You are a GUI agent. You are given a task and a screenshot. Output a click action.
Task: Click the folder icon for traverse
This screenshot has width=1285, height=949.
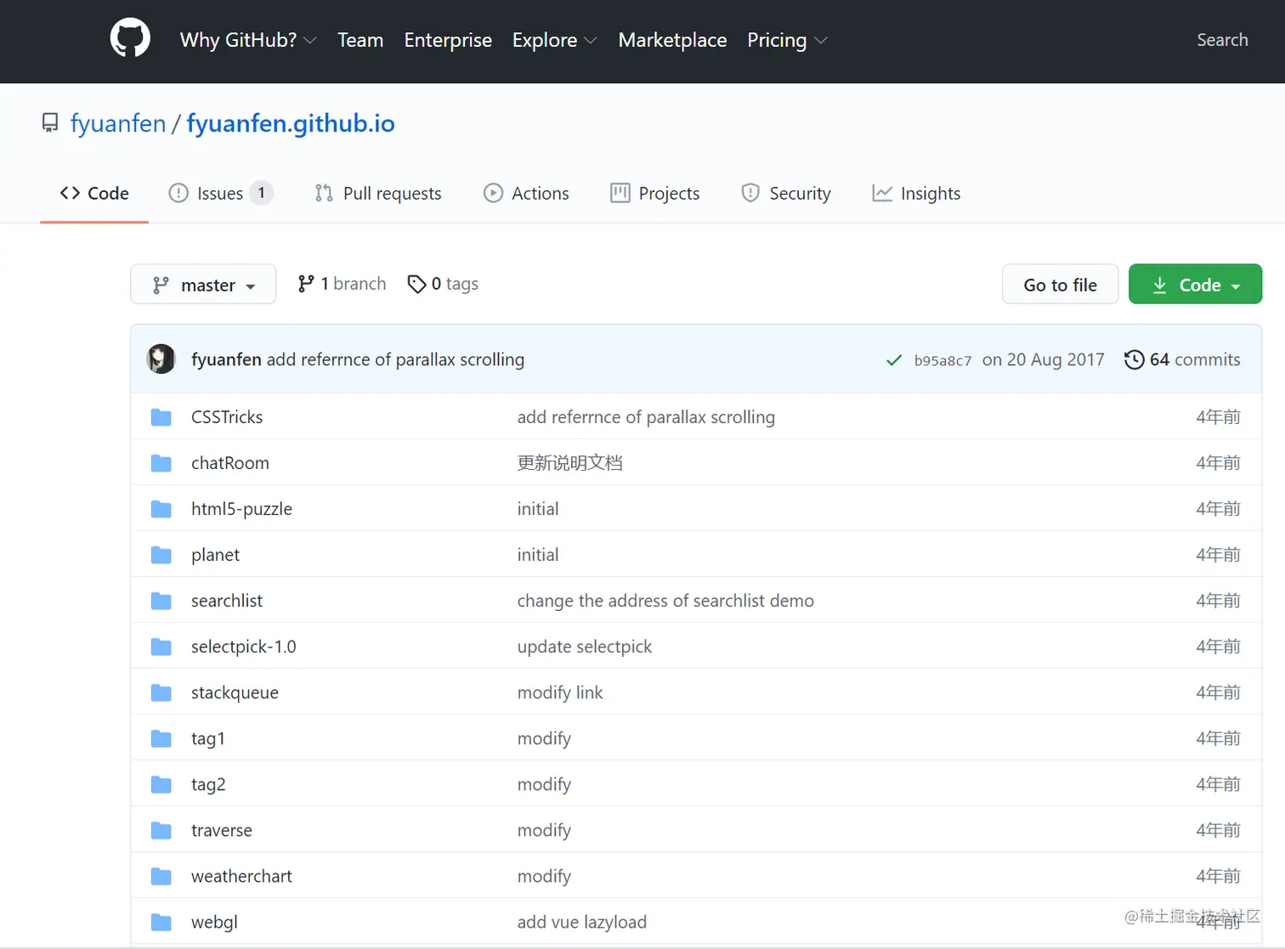161,830
